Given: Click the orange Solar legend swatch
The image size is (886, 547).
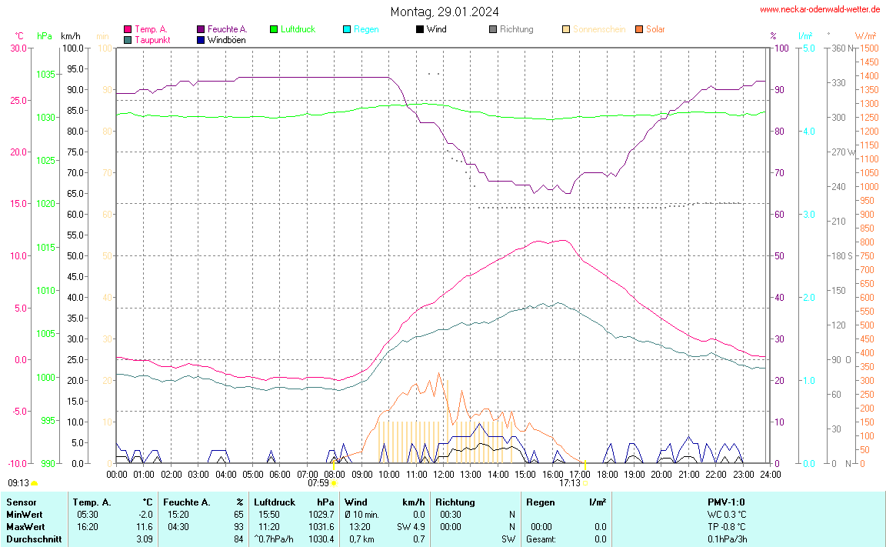Looking at the screenshot, I should (x=639, y=29).
